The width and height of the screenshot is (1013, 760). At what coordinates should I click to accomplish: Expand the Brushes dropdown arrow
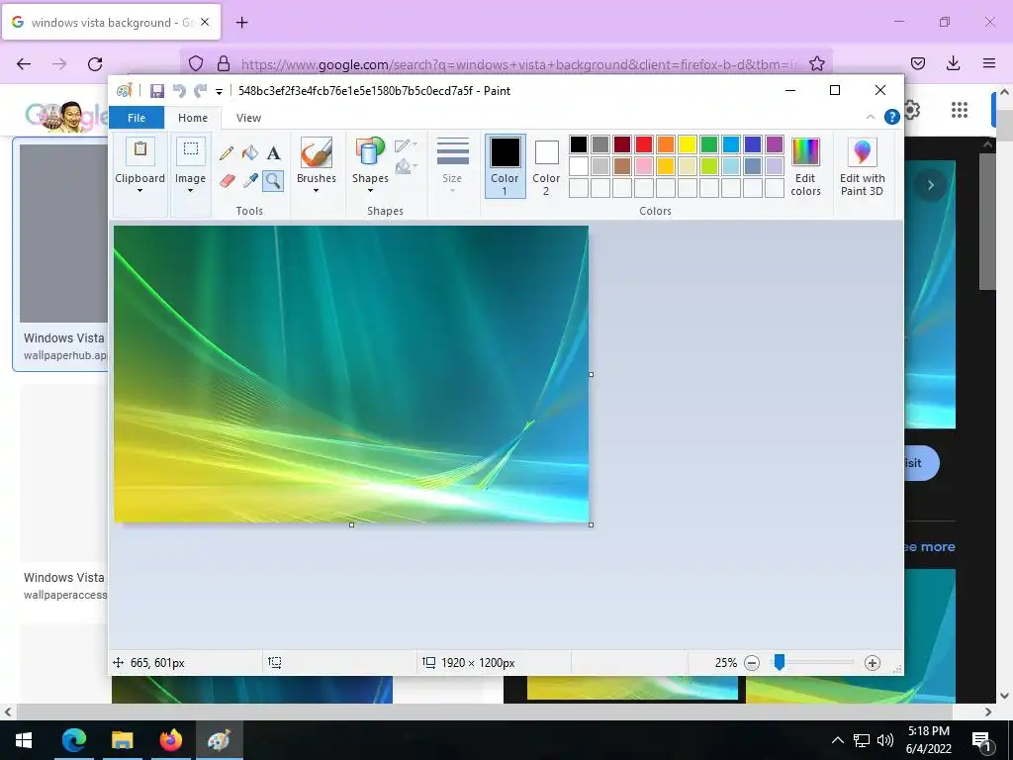(316, 191)
